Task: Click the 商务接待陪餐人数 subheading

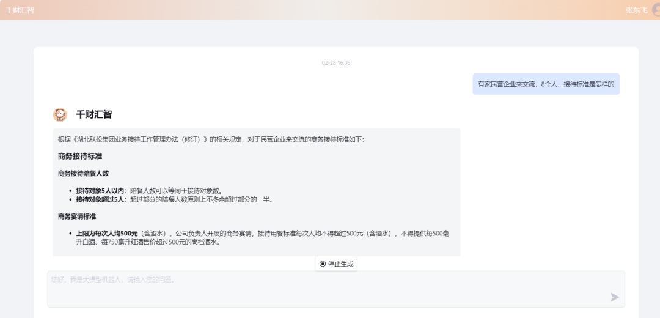Action: [x=83, y=174]
